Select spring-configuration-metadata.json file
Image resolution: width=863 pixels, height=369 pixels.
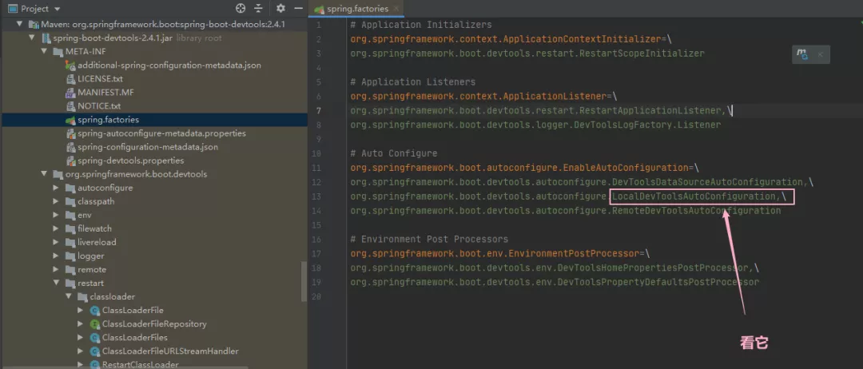148,147
